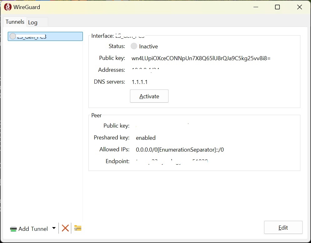Select the Tunnels tab
The image size is (311, 243).
coord(15,22)
